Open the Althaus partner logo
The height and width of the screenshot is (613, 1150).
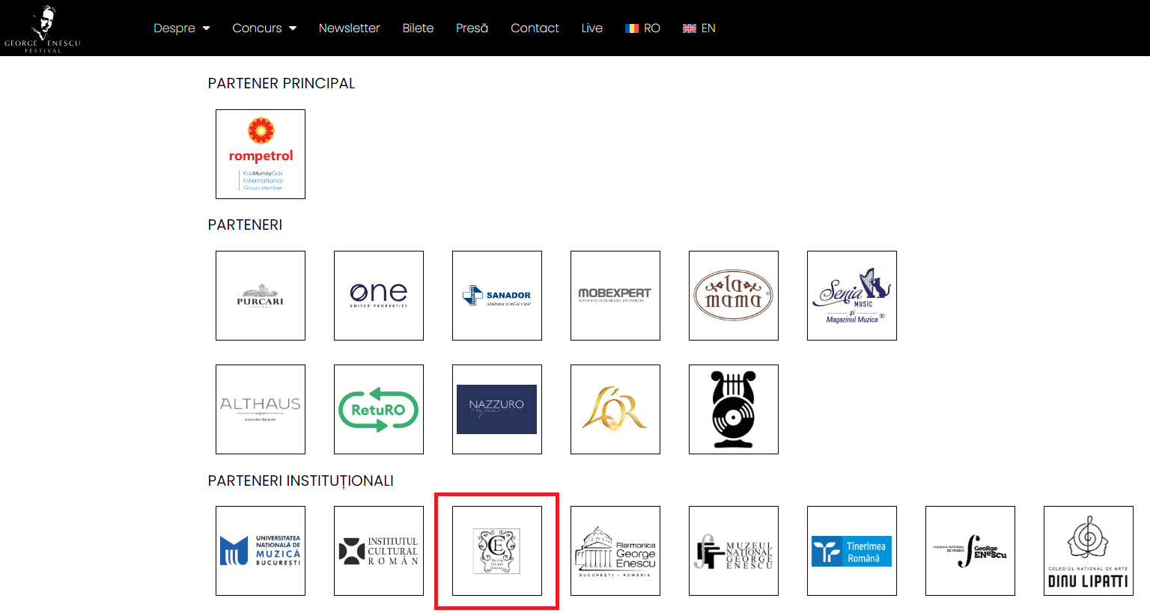pos(261,409)
